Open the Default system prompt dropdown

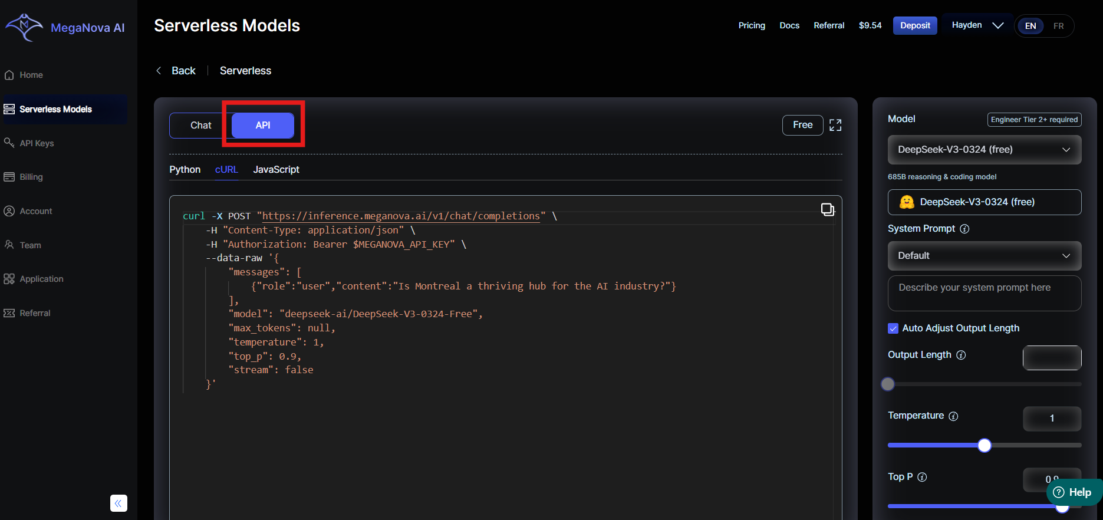[x=984, y=256]
